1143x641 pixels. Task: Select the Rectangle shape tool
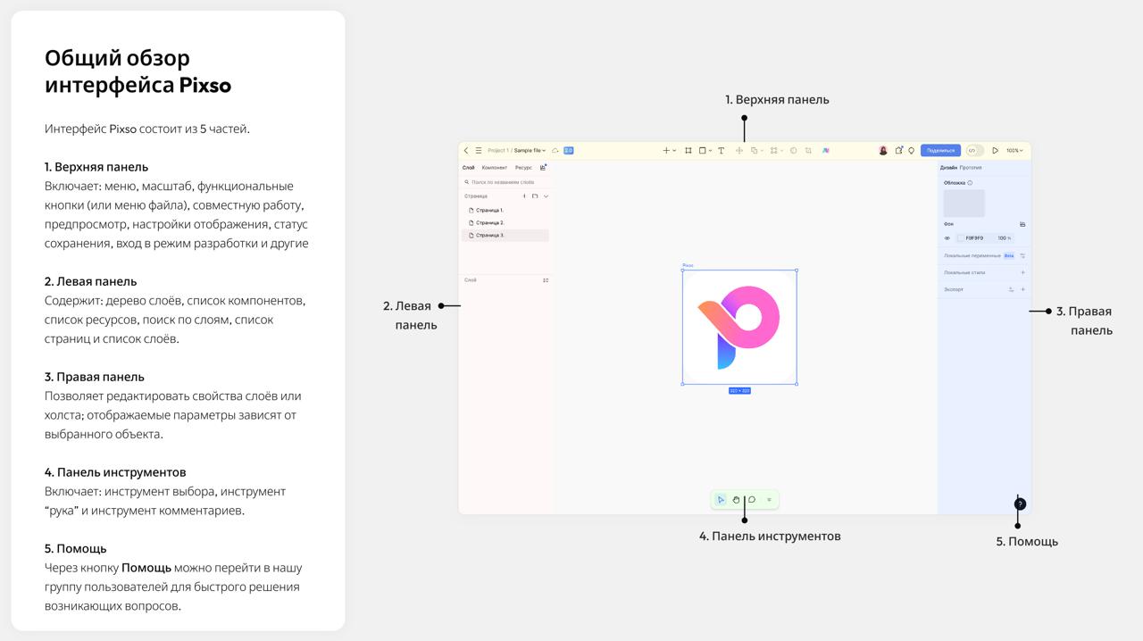(x=703, y=150)
